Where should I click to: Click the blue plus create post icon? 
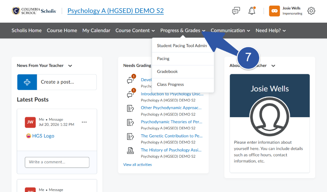coord(27,82)
